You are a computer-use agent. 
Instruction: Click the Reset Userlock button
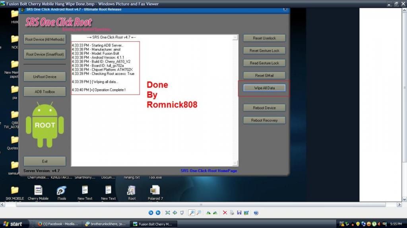pyautogui.click(x=264, y=38)
